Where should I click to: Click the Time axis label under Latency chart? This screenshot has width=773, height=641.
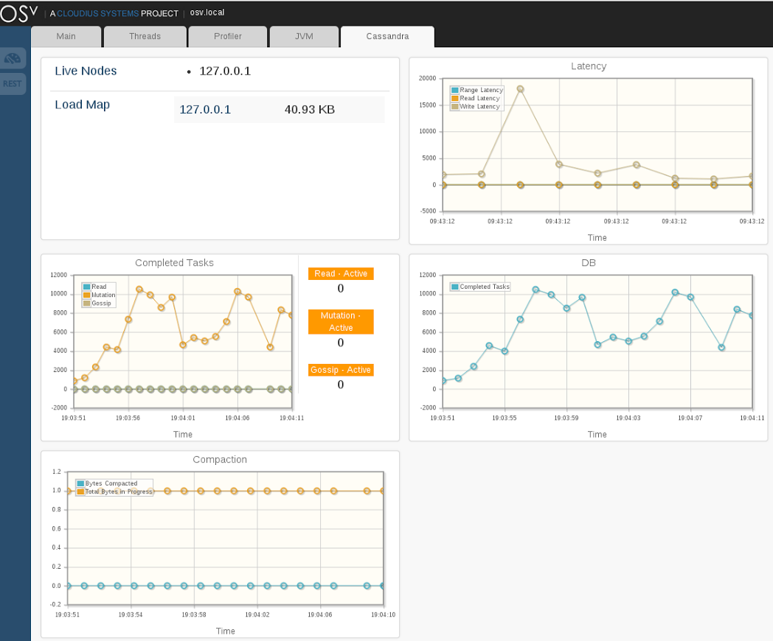597,238
